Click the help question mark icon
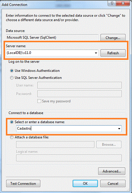The image size is (132, 193). pos(112,3)
